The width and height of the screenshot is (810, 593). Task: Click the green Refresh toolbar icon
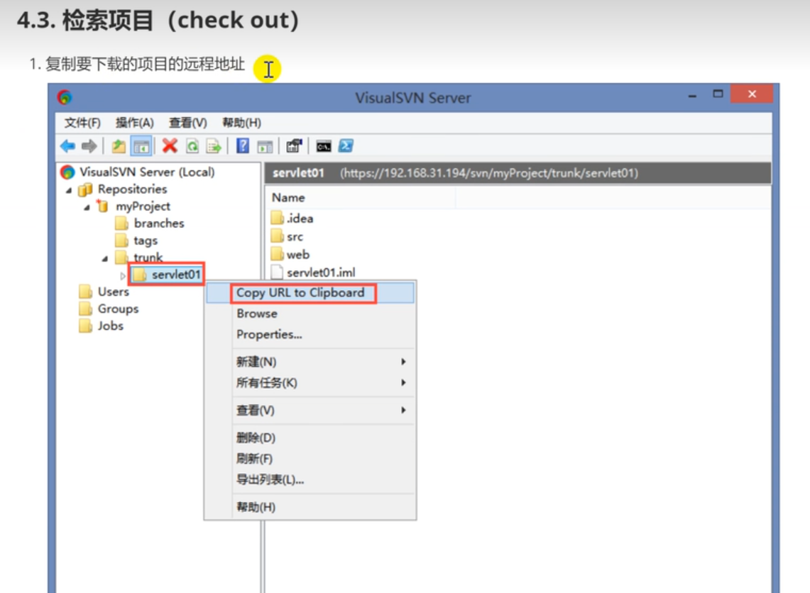(x=192, y=146)
